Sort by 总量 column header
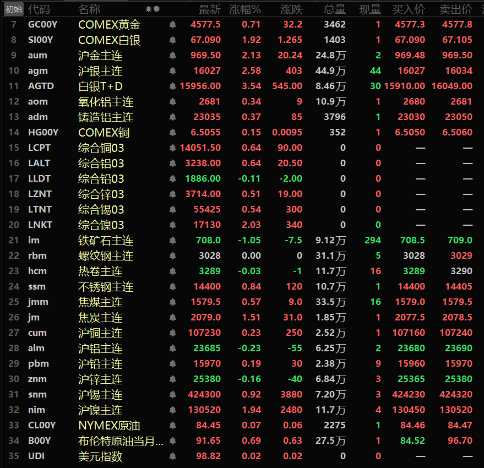 [335, 9]
